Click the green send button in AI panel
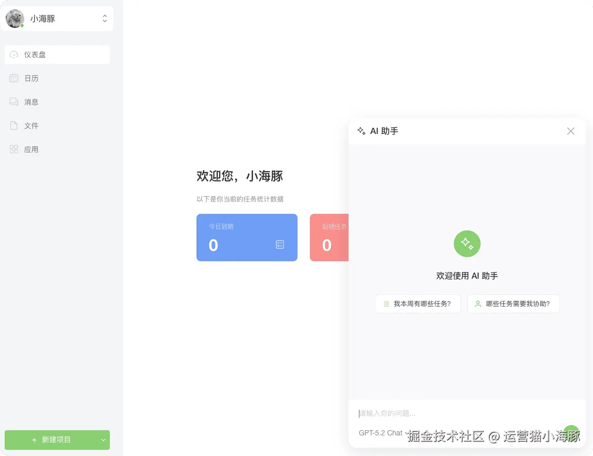 pos(571,433)
